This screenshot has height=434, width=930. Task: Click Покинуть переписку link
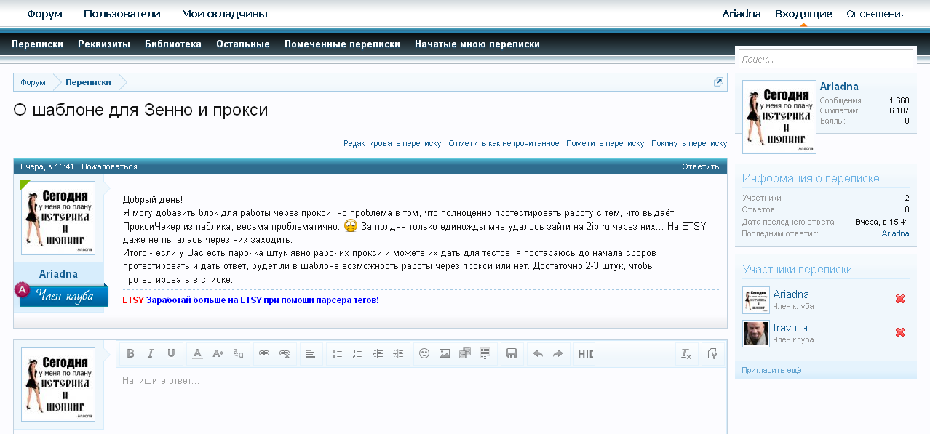(689, 144)
